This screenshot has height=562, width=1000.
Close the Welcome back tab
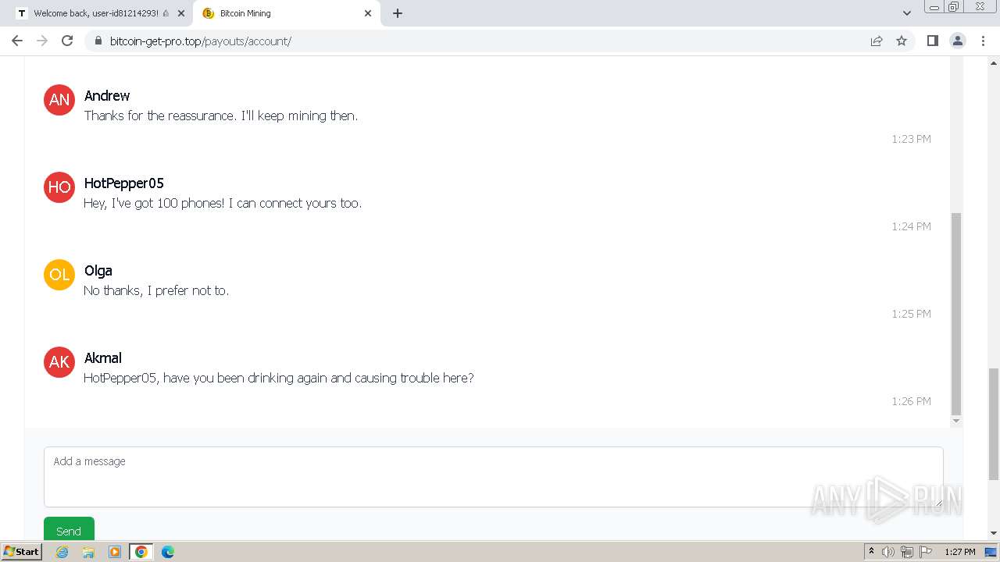coord(180,13)
